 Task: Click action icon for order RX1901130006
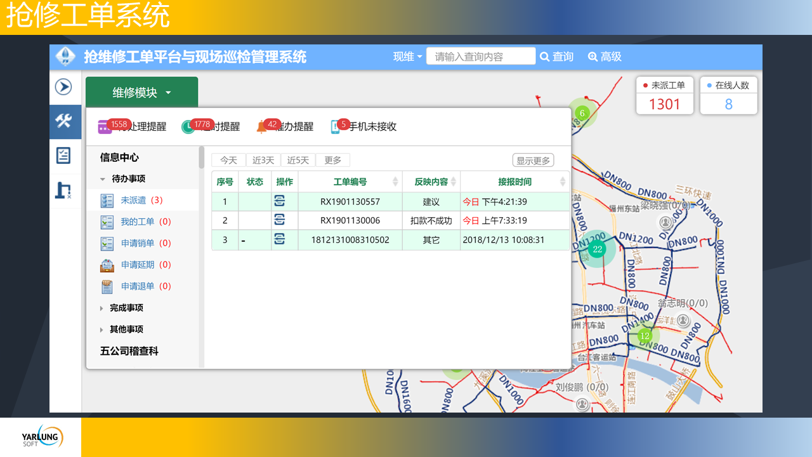280,220
